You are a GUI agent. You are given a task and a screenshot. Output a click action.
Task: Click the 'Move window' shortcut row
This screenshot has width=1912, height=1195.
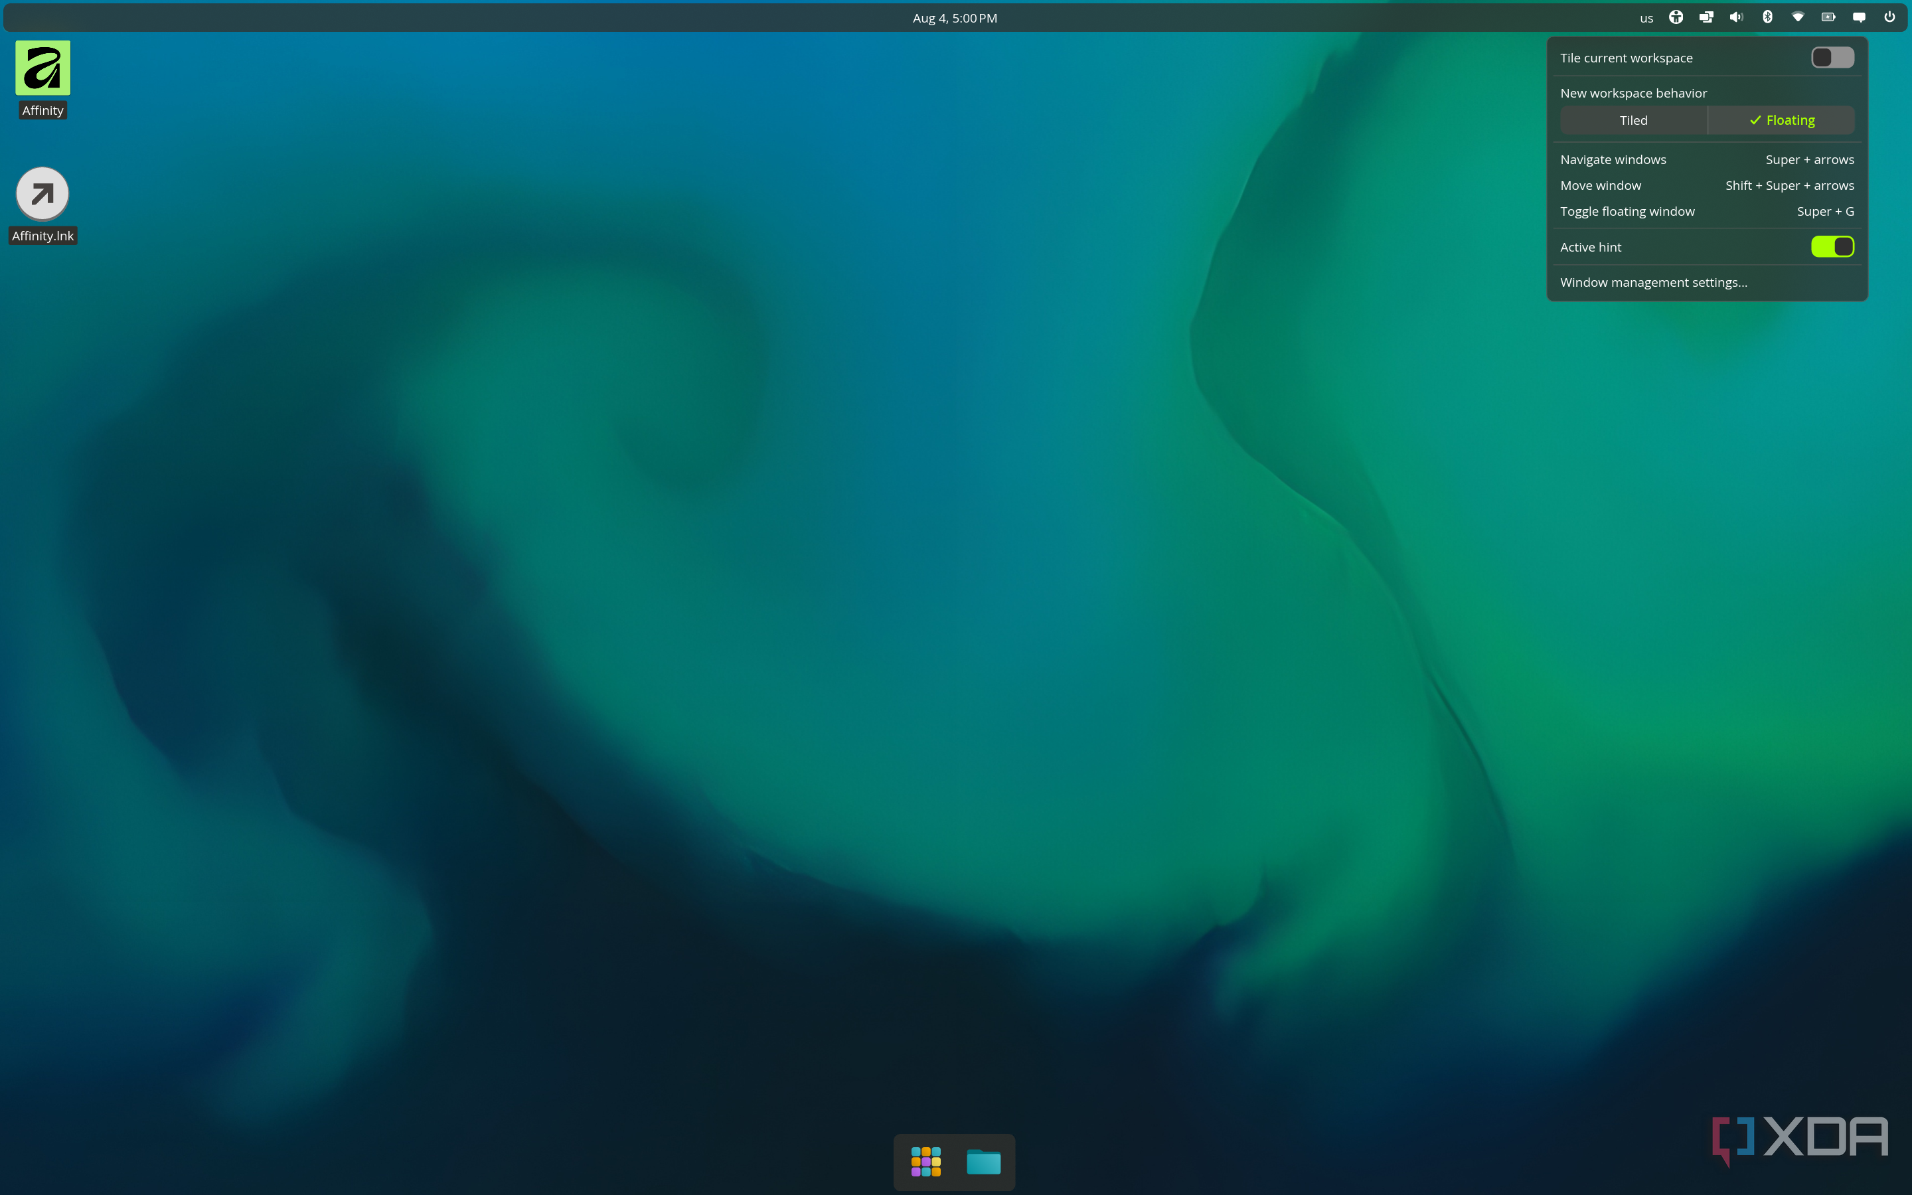tap(1707, 186)
